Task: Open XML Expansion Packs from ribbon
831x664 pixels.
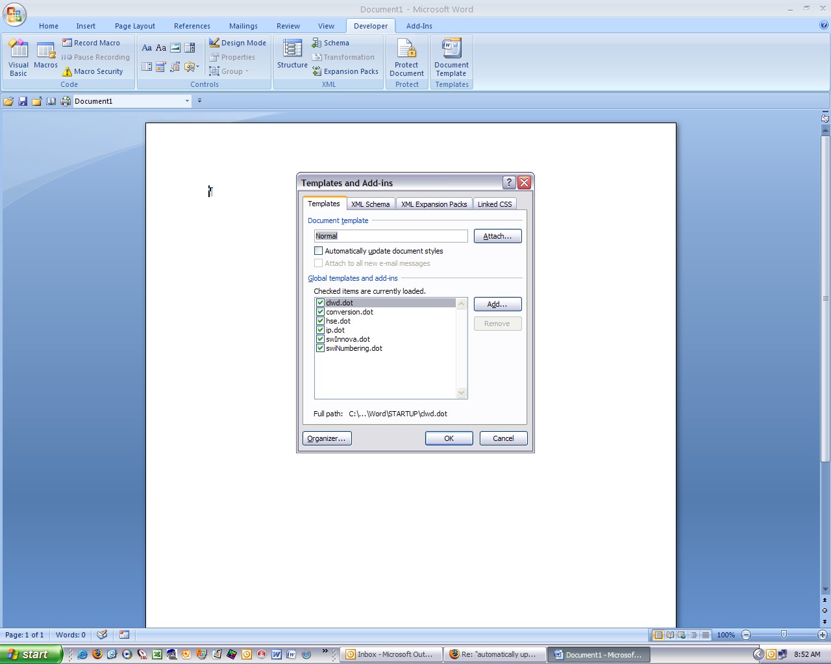Action: [x=345, y=71]
